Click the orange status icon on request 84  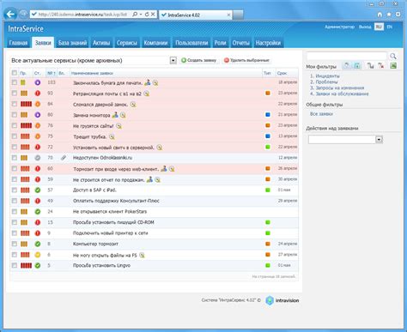(x=38, y=104)
